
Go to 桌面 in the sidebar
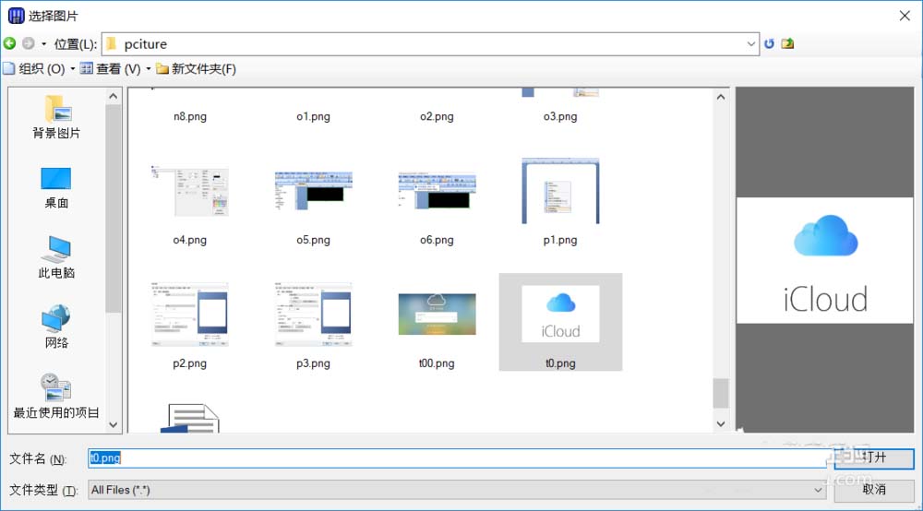point(56,188)
